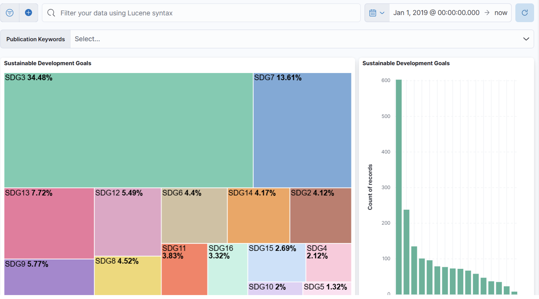
Task: Click the tallest bar in bar chart
Action: pyautogui.click(x=398, y=187)
